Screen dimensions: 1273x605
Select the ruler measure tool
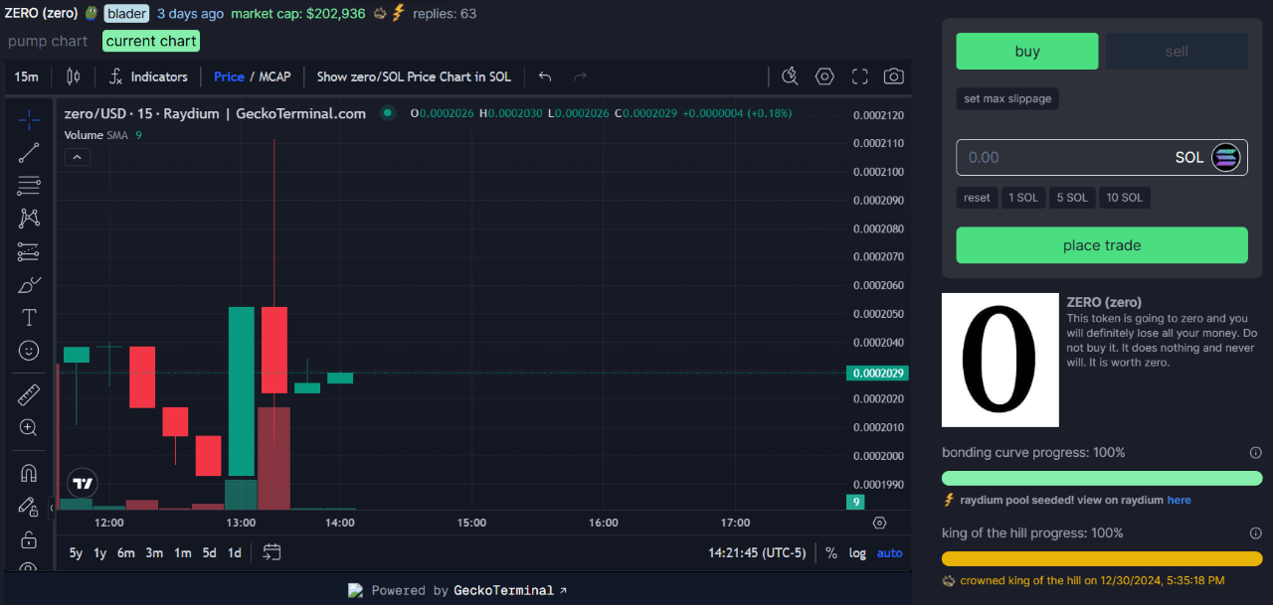pyautogui.click(x=29, y=395)
